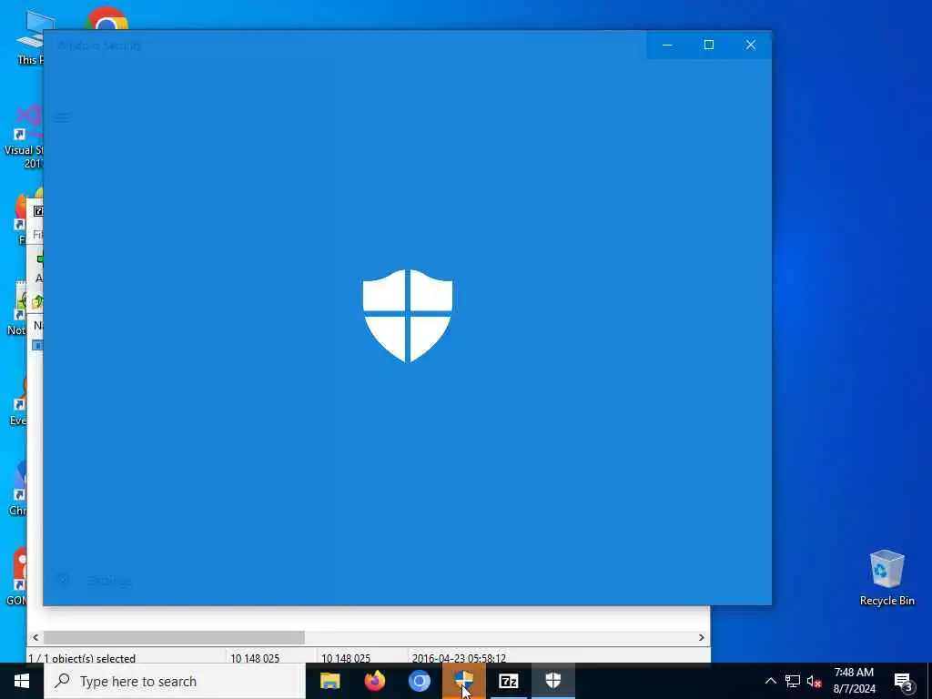
Task: Click the "1 / 1 object(s) selected" status text
Action: (x=82, y=658)
